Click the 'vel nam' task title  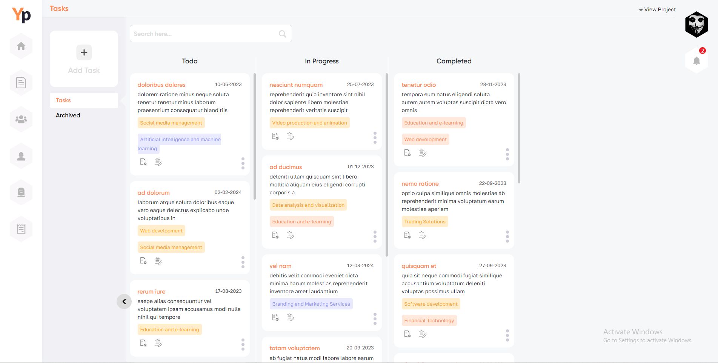(280, 266)
